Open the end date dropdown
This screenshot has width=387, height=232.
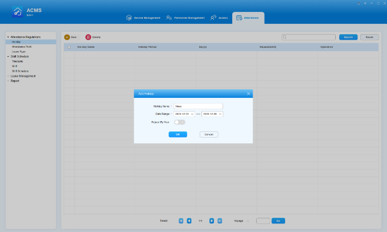[x=220, y=114]
